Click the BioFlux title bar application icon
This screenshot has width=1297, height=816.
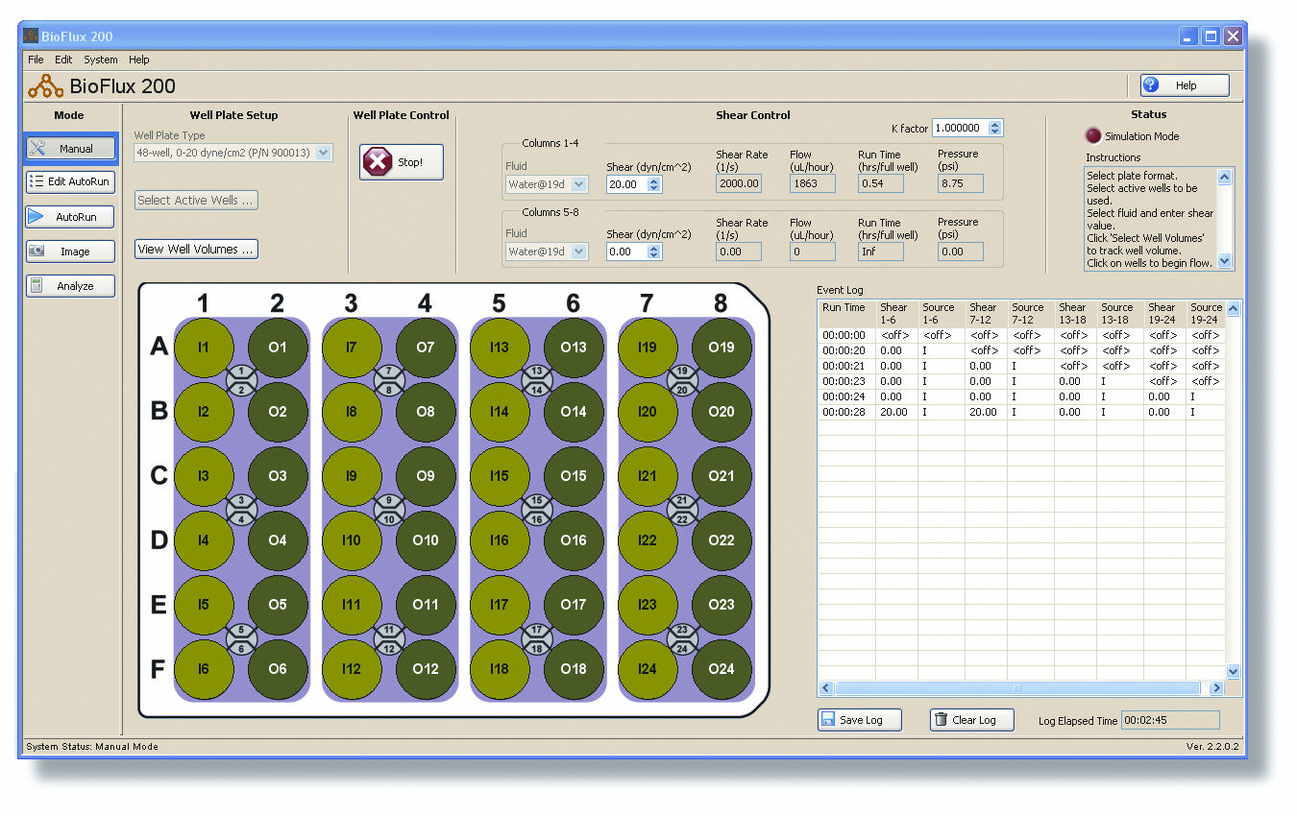tap(31, 36)
